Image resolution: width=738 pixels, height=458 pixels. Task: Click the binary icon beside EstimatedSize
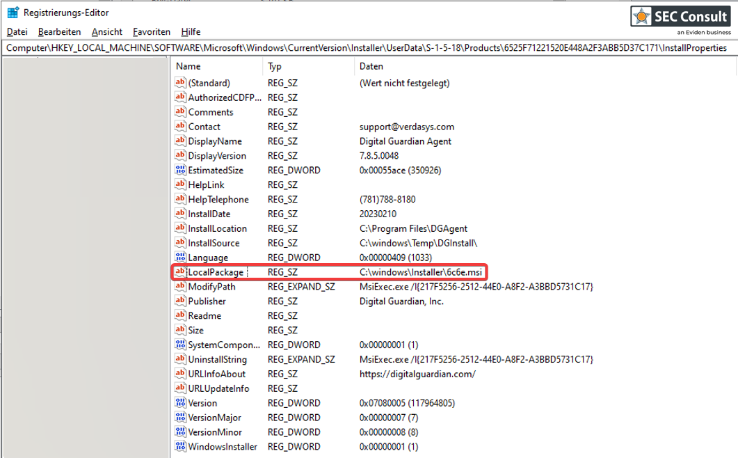181,170
